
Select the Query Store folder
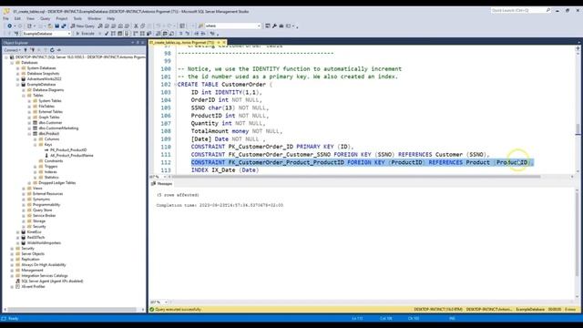pyautogui.click(x=43, y=210)
